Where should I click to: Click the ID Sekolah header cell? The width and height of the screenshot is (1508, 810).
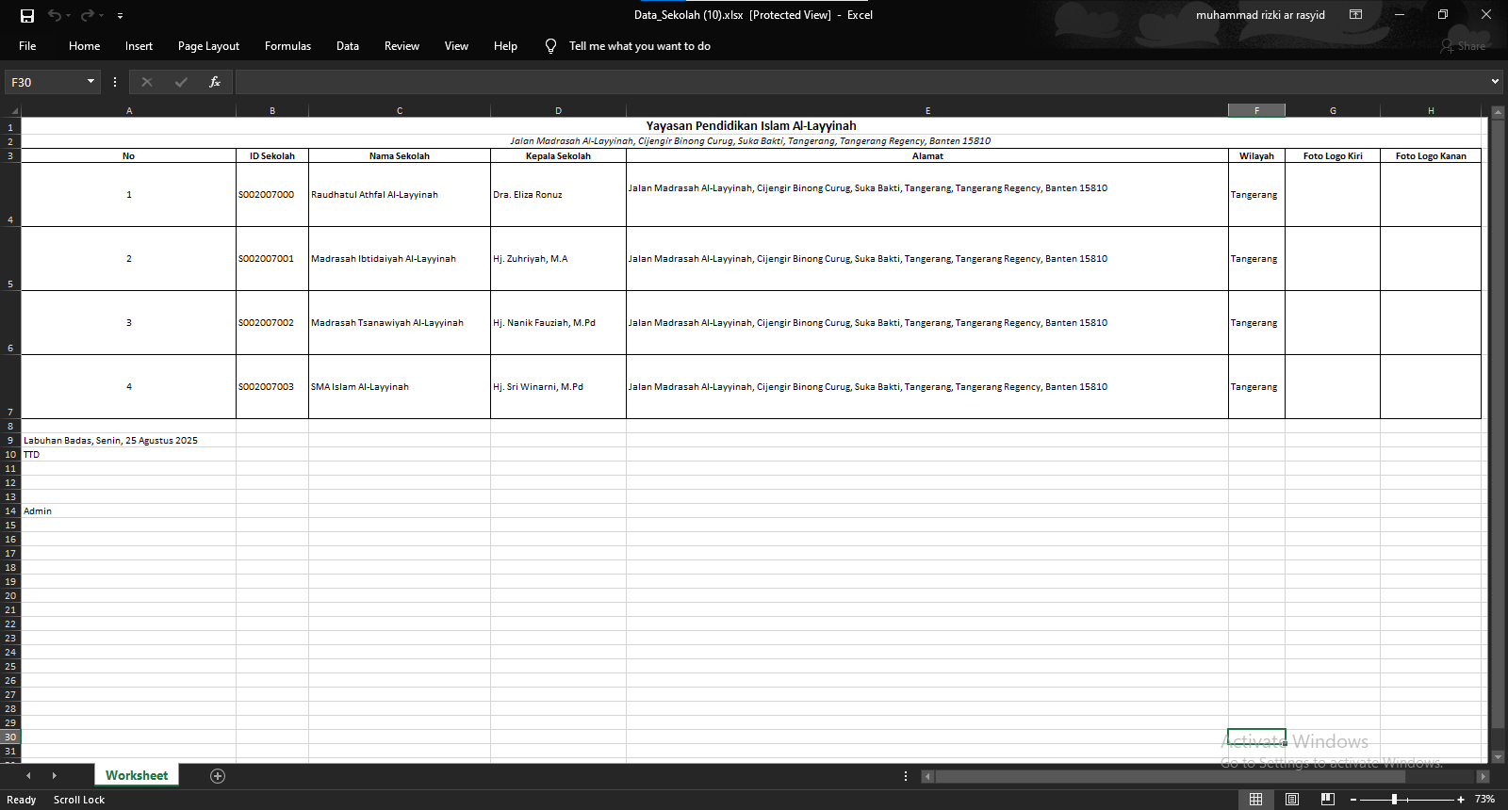point(272,156)
